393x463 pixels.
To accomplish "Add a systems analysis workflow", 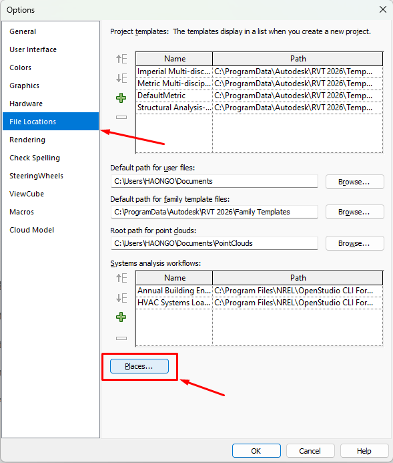I will pos(121,317).
